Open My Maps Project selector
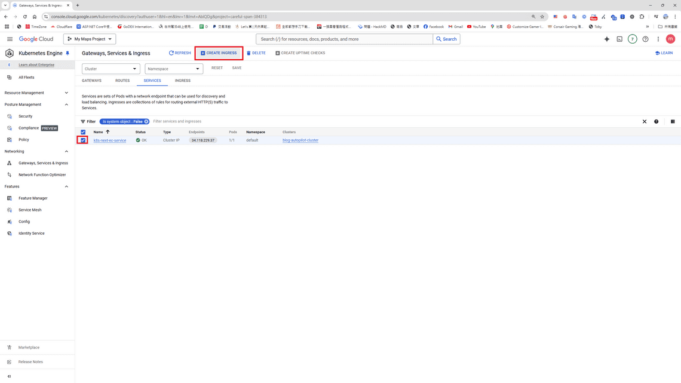Viewport: 681px width, 383px height. [x=90, y=39]
